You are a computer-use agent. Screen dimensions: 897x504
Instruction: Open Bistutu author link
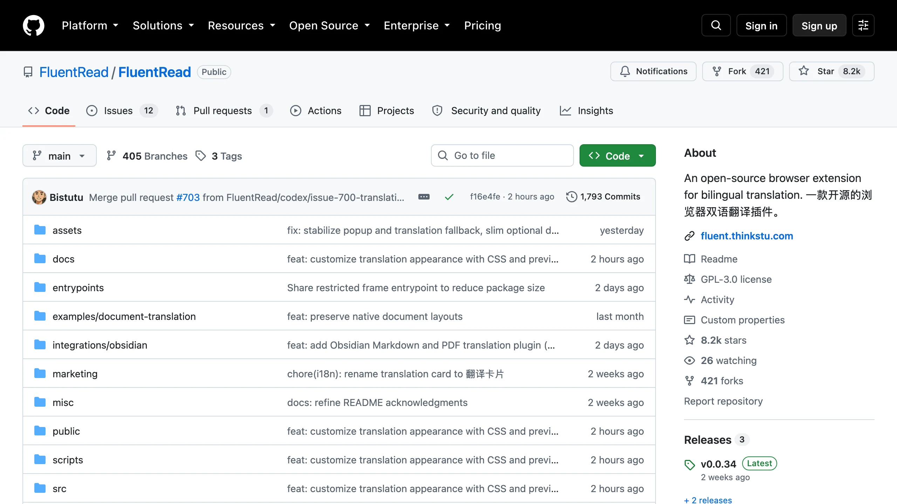(x=66, y=197)
